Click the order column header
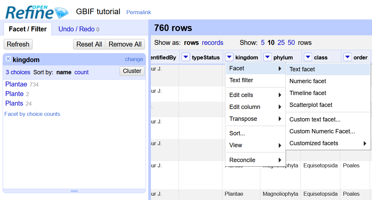The image size is (372, 200). click(360, 57)
